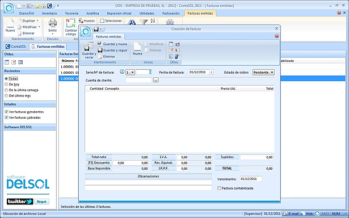349x218 pixels.
Task: Switch to ContaSOL document tab
Action: [16, 47]
